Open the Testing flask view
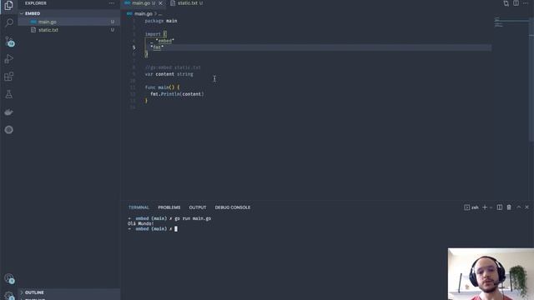Viewport: 534px width, 300px height. [x=9, y=94]
